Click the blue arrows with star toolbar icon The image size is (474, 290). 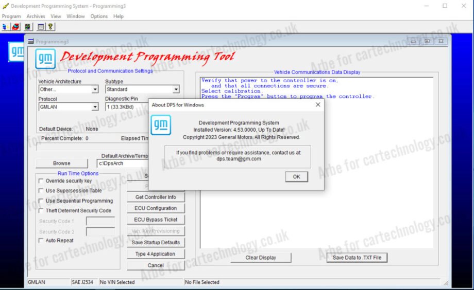tap(5, 27)
